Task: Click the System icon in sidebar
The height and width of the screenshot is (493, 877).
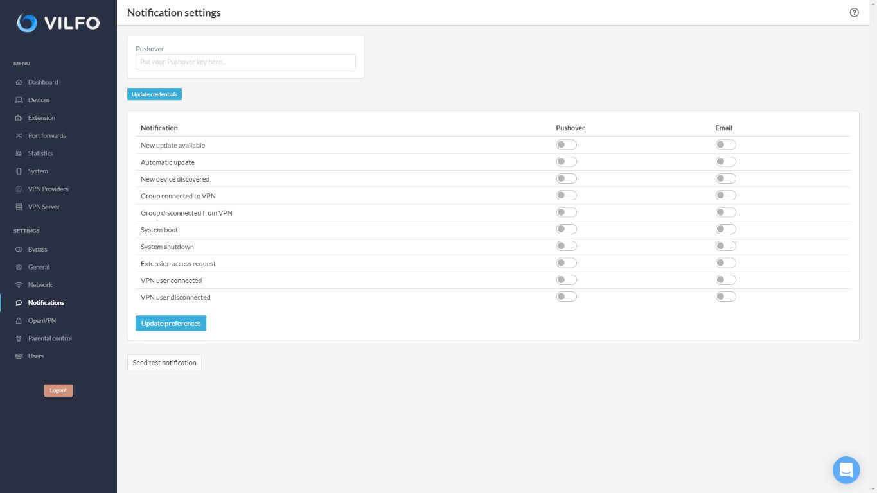Action: point(19,171)
